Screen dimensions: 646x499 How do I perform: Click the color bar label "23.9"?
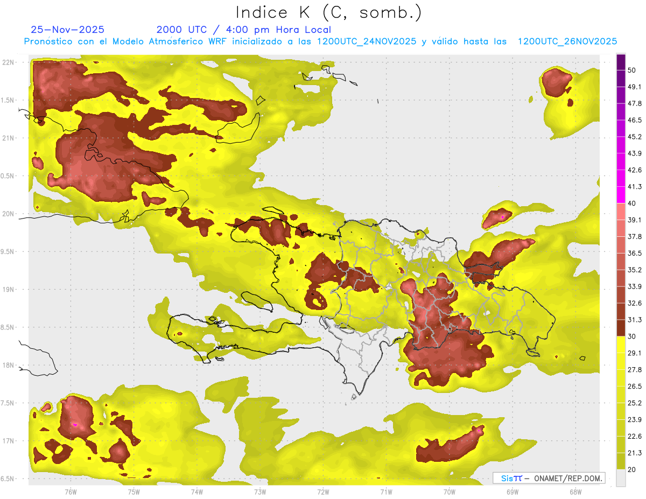(x=635, y=420)
